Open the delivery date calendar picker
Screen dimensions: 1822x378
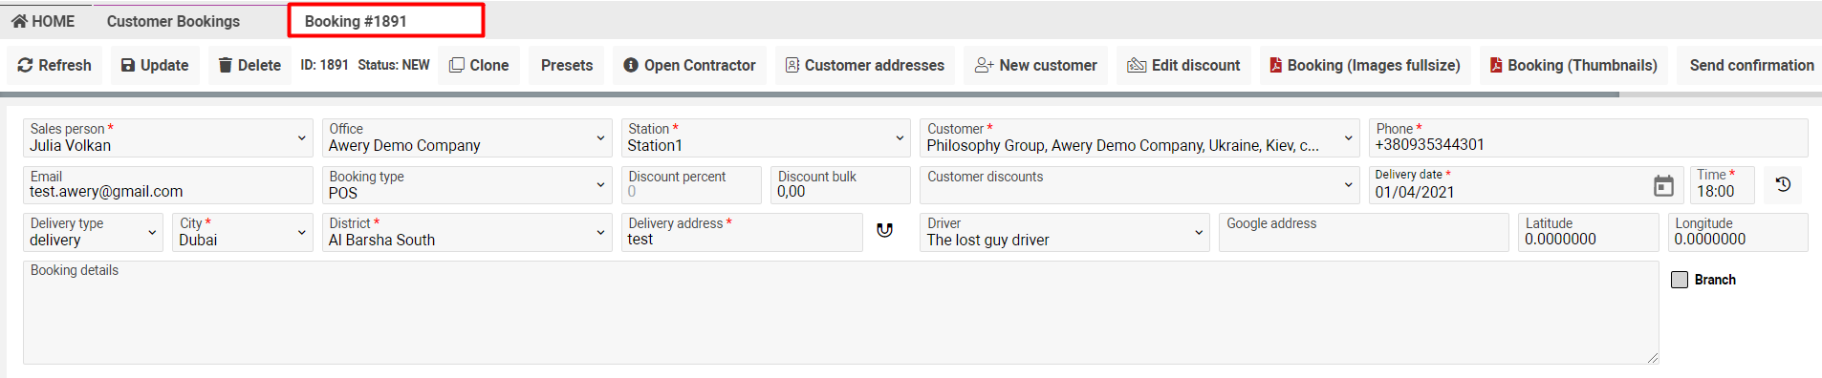click(x=1663, y=186)
